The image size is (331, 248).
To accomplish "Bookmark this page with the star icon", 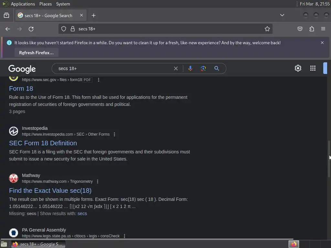I will 267,29.
